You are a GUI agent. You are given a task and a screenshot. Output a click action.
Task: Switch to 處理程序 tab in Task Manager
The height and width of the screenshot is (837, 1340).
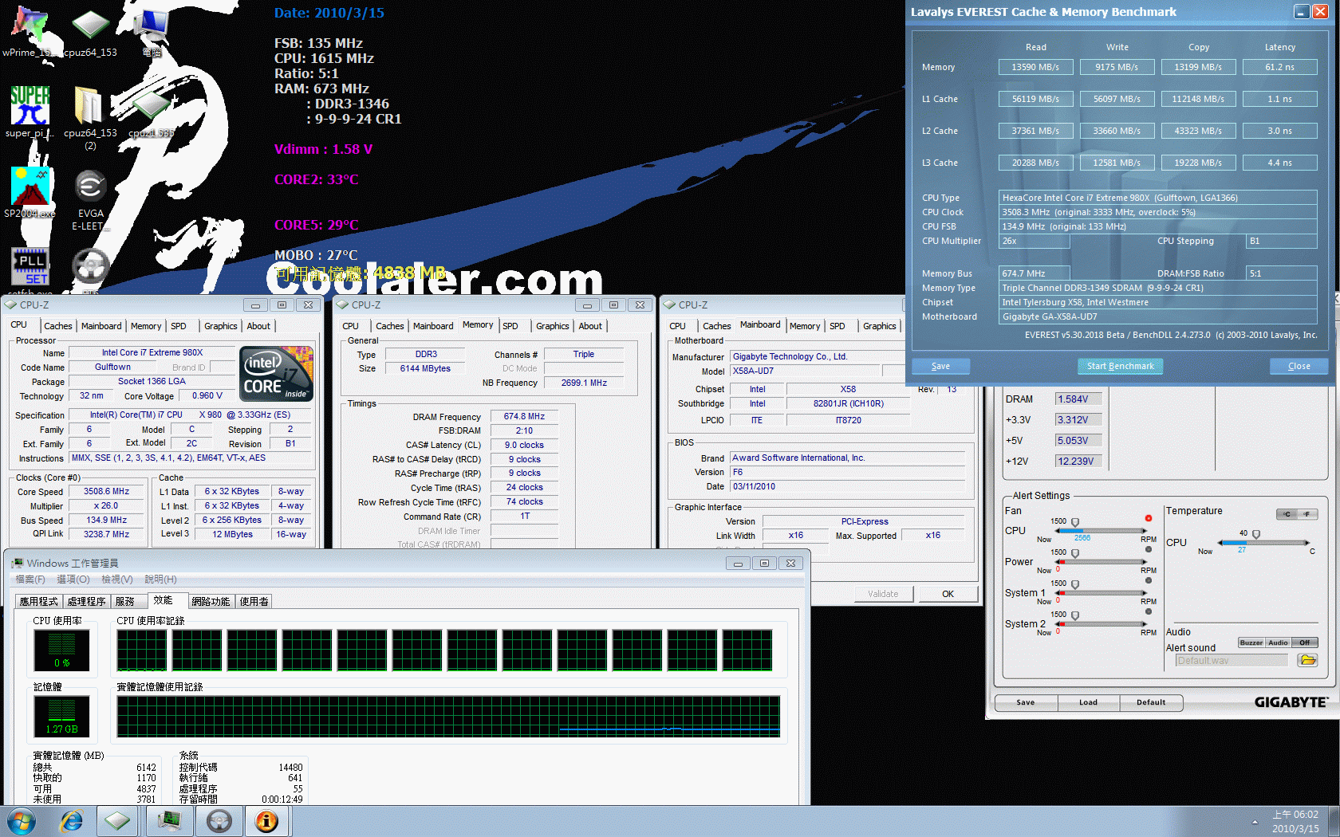click(x=86, y=601)
